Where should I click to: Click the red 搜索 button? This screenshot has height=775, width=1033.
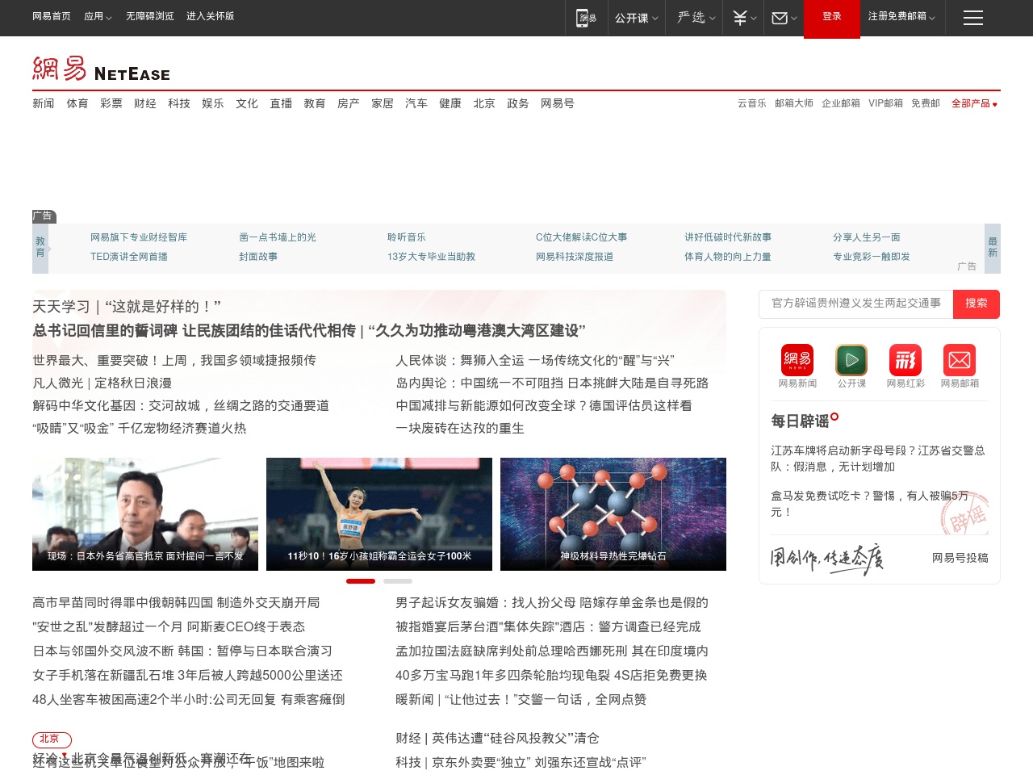pos(977,304)
